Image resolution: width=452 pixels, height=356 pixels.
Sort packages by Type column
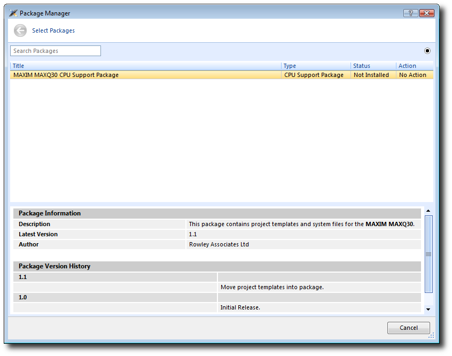point(316,66)
